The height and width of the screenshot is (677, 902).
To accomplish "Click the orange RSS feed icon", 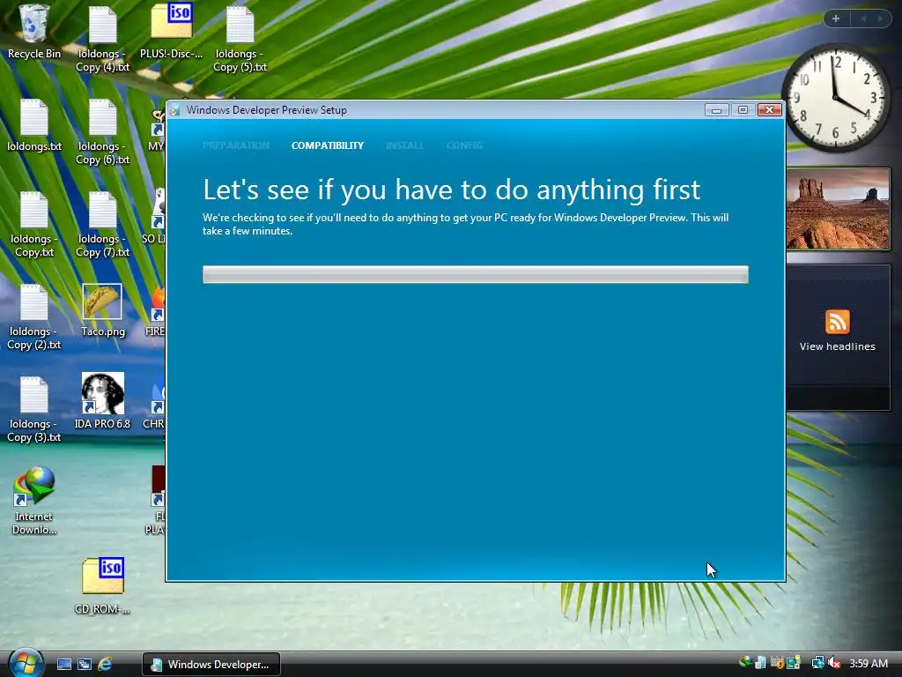I will coord(837,321).
